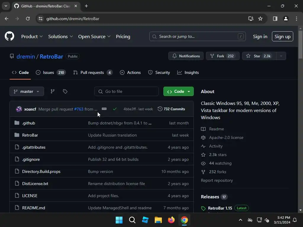Click the install app icon in address bar
This screenshot has width=303, height=227.
click(x=251, y=19)
